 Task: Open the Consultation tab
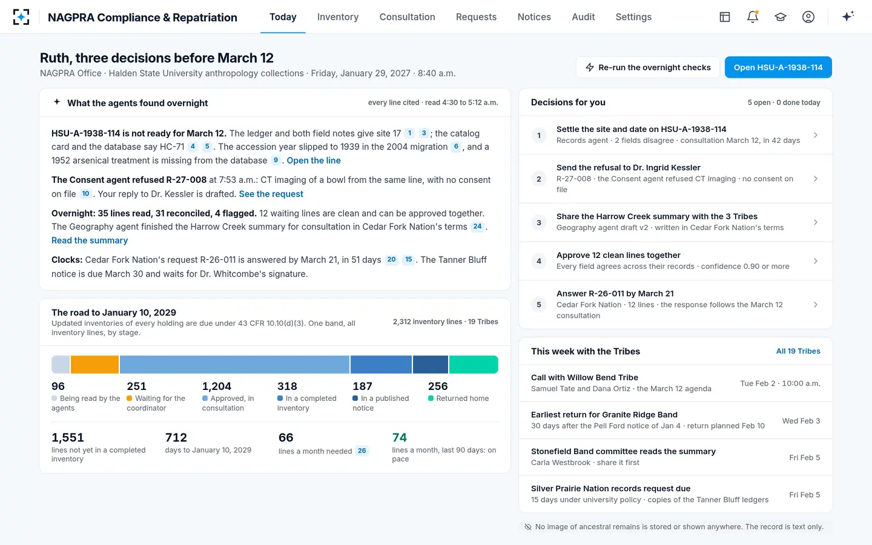point(408,17)
